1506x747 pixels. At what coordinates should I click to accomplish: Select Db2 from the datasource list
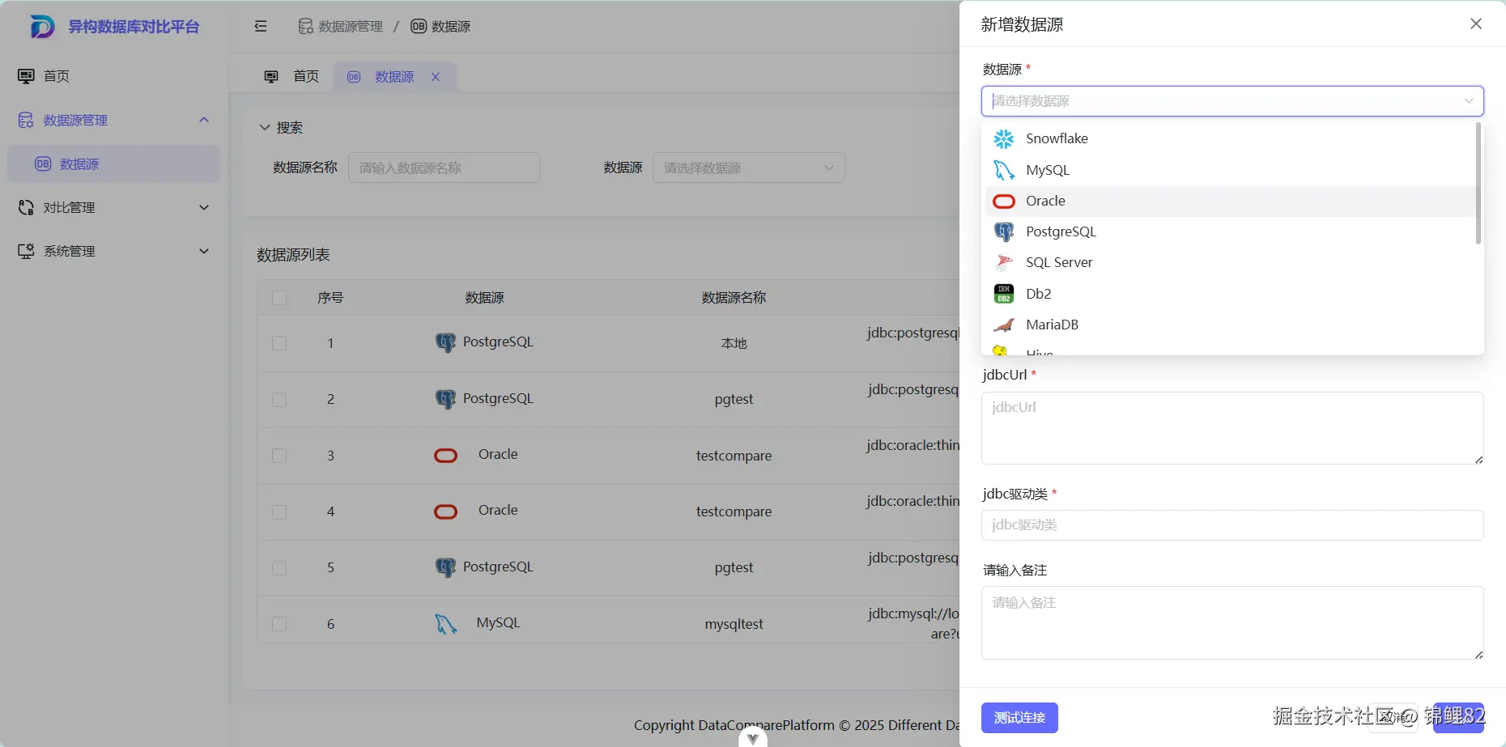coord(1229,294)
